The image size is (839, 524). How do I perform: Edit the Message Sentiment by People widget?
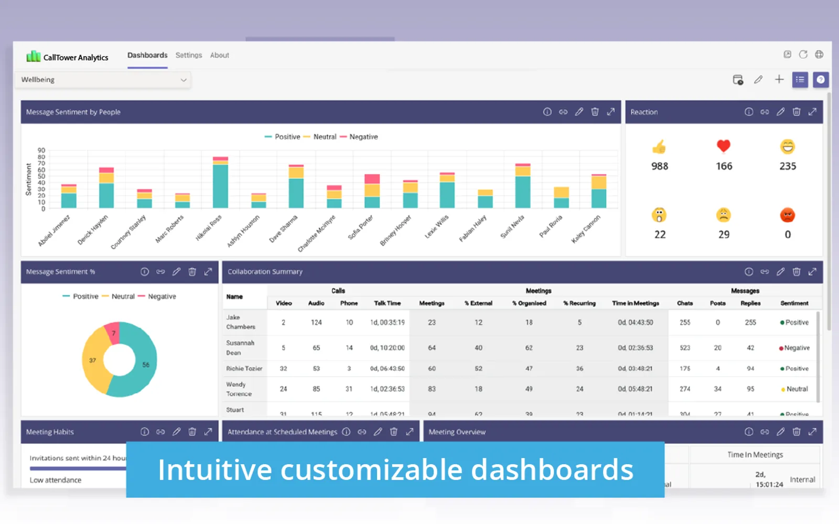(579, 112)
